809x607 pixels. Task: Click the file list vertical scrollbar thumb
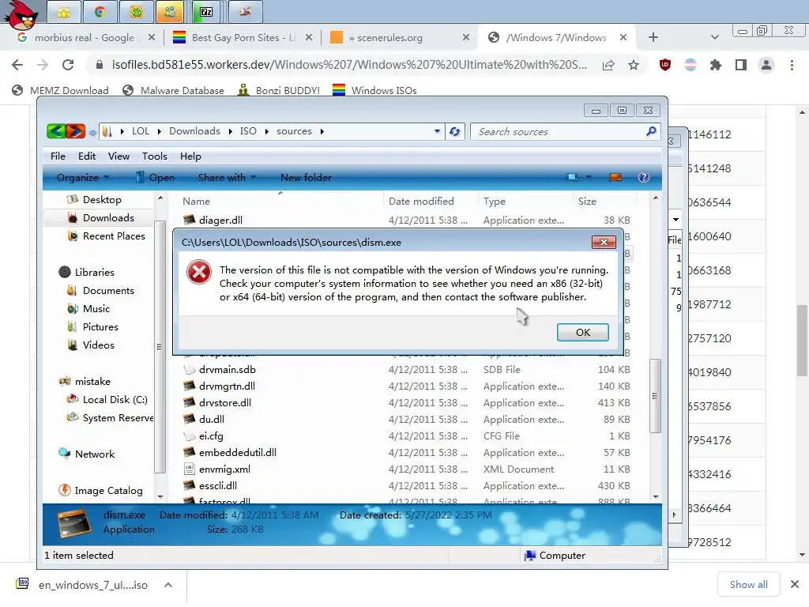(x=655, y=396)
